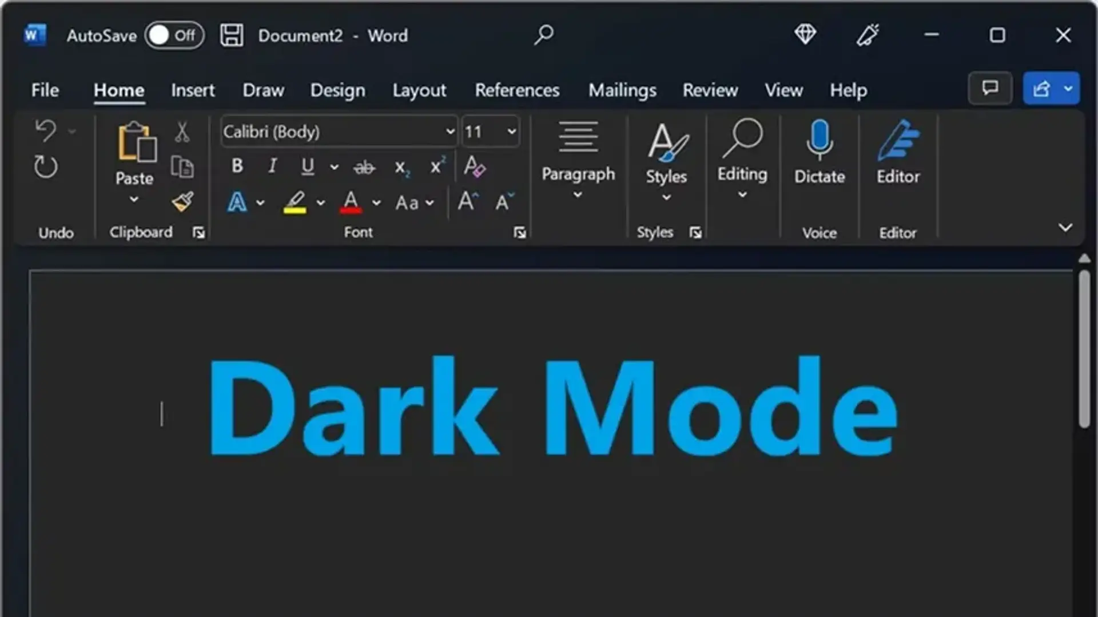
Task: Click the Undo arrow icon
Action: [x=46, y=131]
